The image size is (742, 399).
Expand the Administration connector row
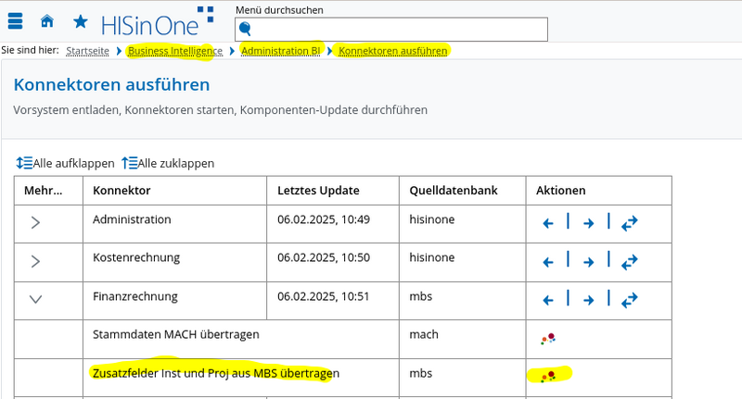pyautogui.click(x=35, y=222)
